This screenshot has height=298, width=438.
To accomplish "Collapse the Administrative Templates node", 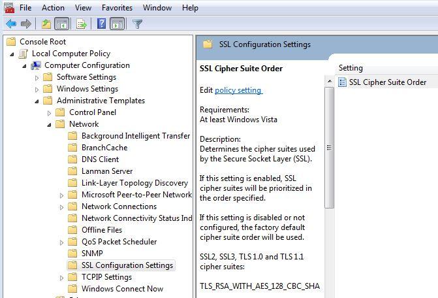I will point(37,101).
